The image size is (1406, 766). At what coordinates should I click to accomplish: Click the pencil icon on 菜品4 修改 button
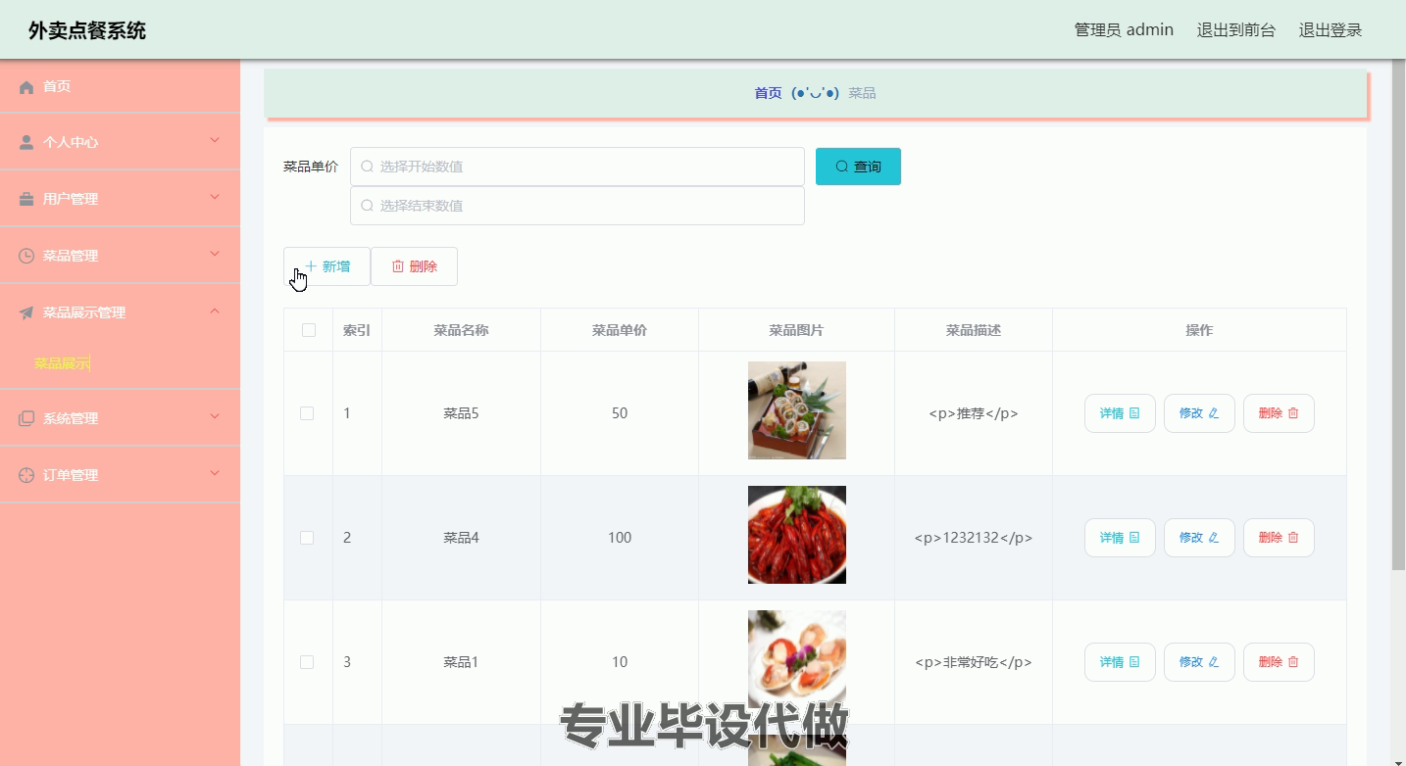(x=1214, y=538)
